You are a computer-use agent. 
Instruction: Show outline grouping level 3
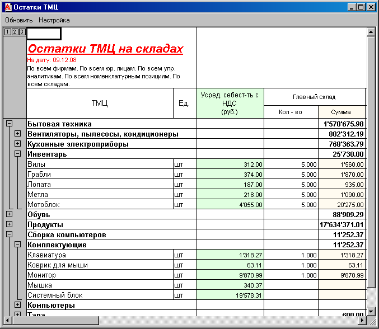(22, 32)
